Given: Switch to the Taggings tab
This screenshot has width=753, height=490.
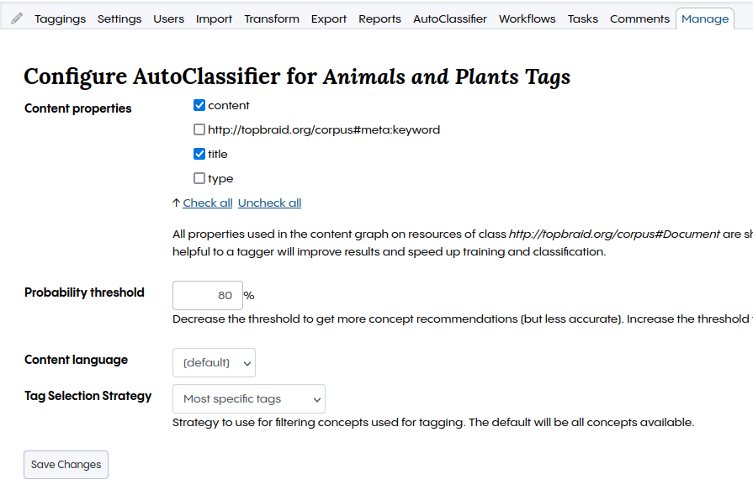Looking at the screenshot, I should coord(60,18).
